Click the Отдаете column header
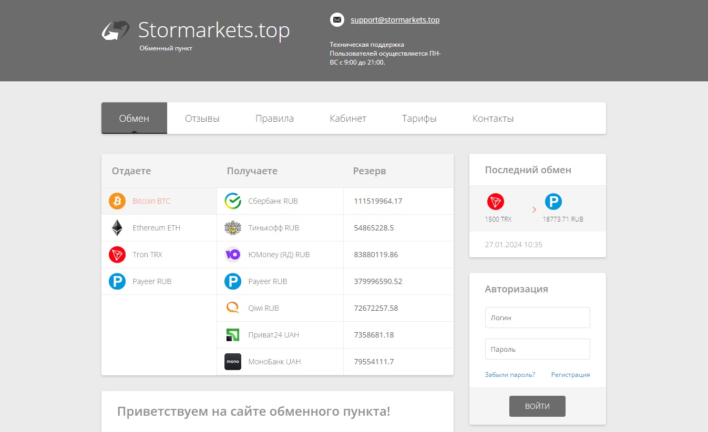708x432 pixels. [x=131, y=171]
